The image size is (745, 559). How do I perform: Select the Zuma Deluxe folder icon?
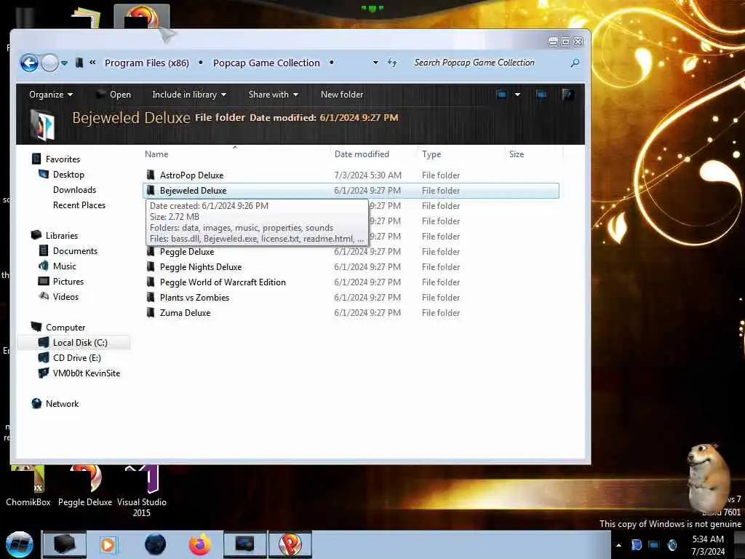pos(151,313)
